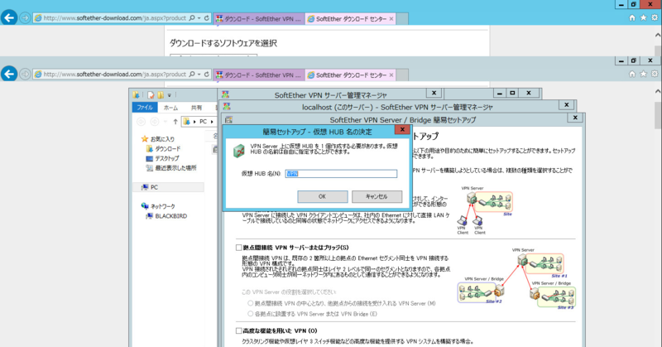
Task: Click Explorer up-one-level arrow
Action: click(x=175, y=122)
